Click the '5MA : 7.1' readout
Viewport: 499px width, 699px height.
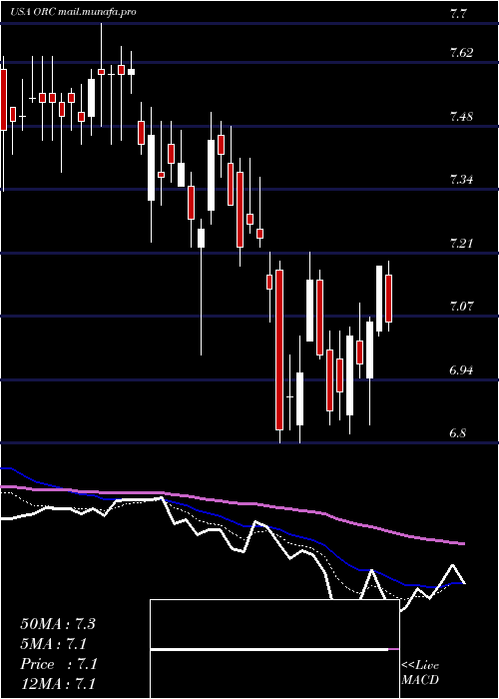tap(54, 644)
